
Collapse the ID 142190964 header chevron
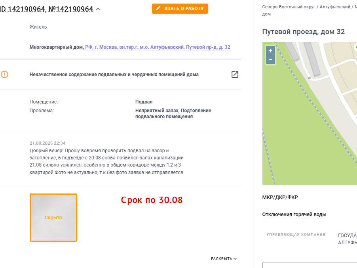[x=98, y=9]
